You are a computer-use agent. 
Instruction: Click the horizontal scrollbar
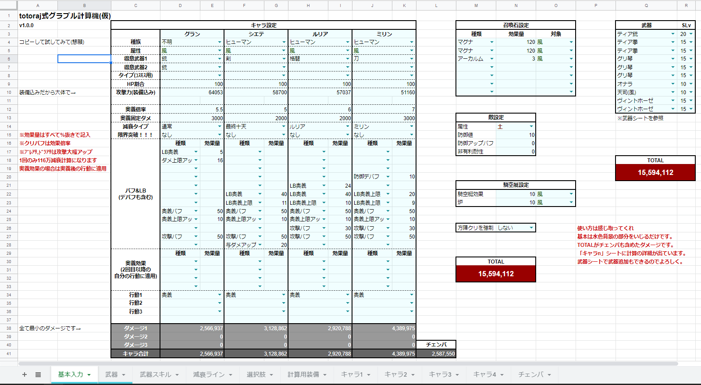348,364
